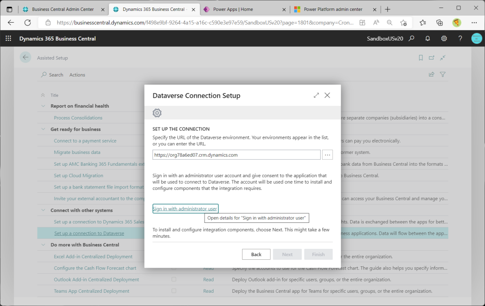Open Set up a connection to Dataverse
Image resolution: width=485 pixels, height=306 pixels.
89,233
